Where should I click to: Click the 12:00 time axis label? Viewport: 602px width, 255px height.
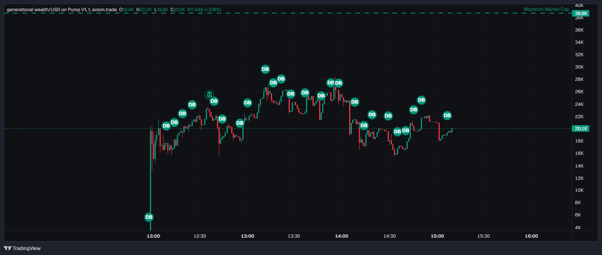click(x=153, y=236)
